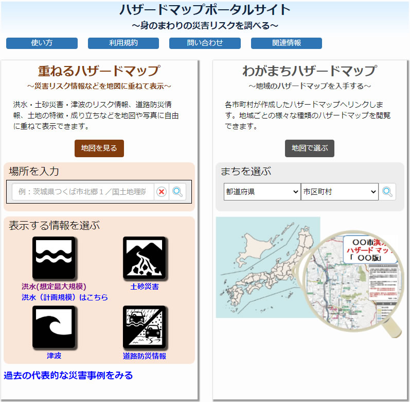Viewport: 410px width, 402px height.
Task: Click the 場所を入力 label text
Action: [x=34, y=171]
